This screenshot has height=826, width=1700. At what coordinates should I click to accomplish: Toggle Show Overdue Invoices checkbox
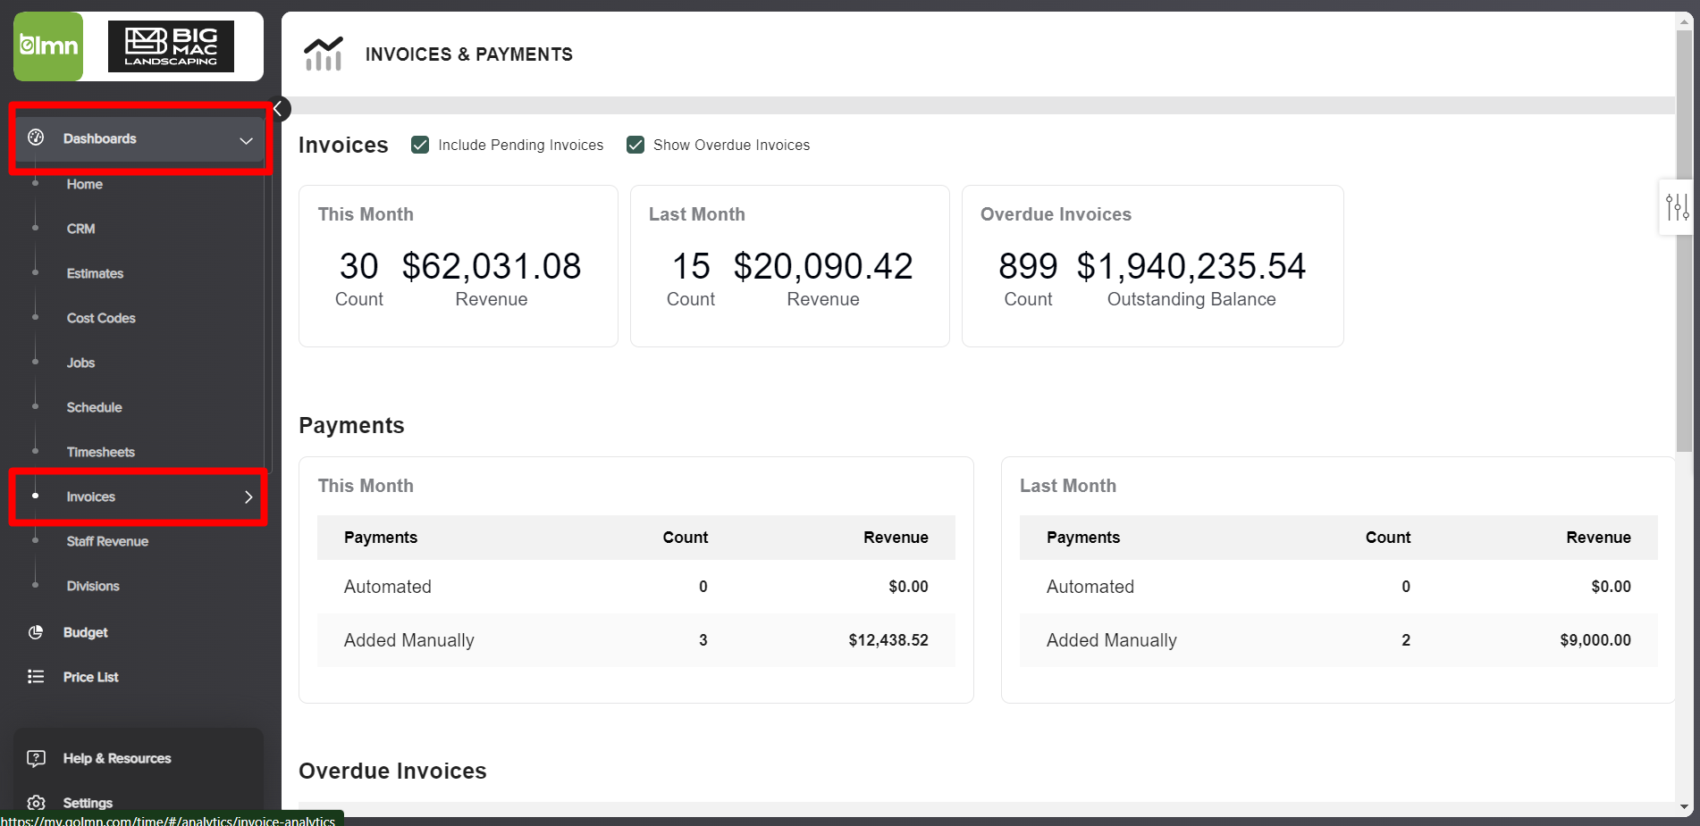click(635, 145)
